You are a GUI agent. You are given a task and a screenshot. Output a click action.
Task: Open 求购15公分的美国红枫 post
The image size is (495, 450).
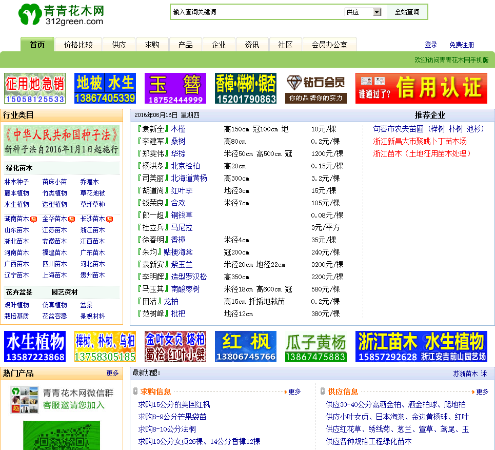pyautogui.click(x=174, y=404)
